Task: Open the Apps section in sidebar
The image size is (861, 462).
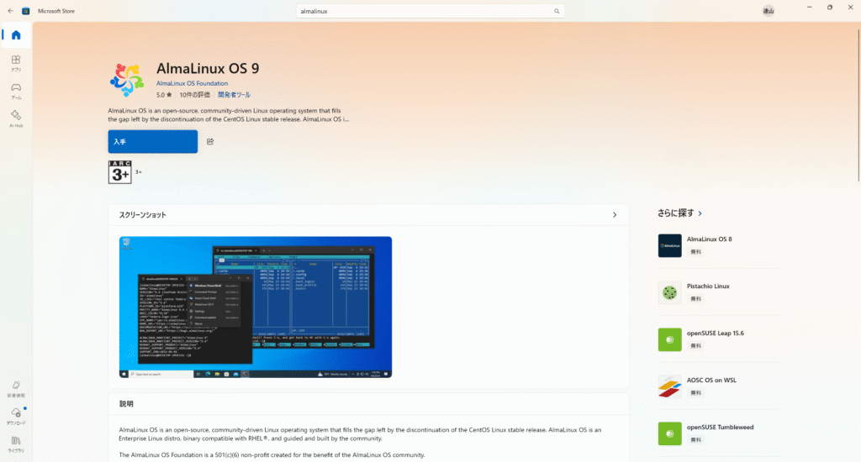Action: click(16, 63)
